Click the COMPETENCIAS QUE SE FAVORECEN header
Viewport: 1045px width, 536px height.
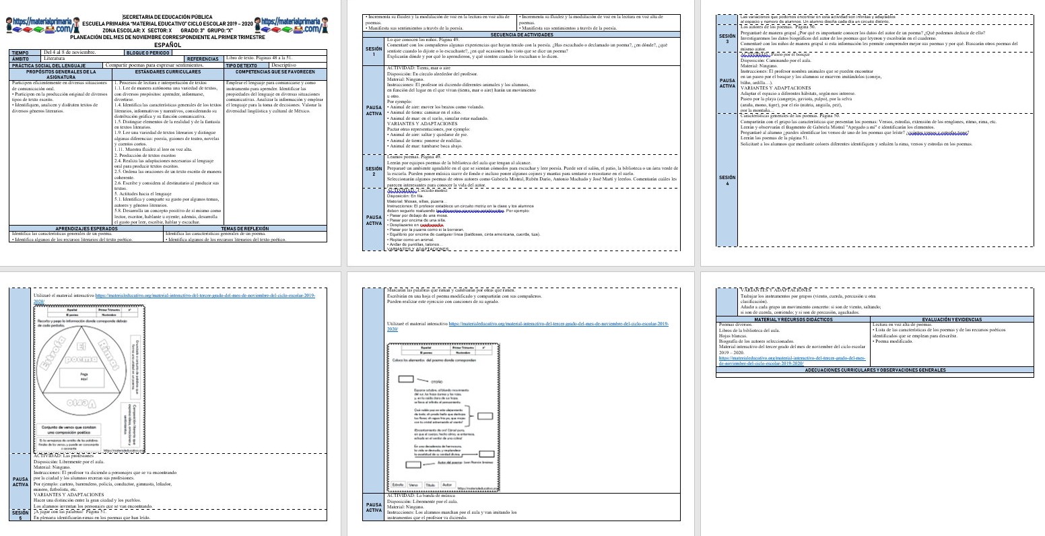click(275, 71)
